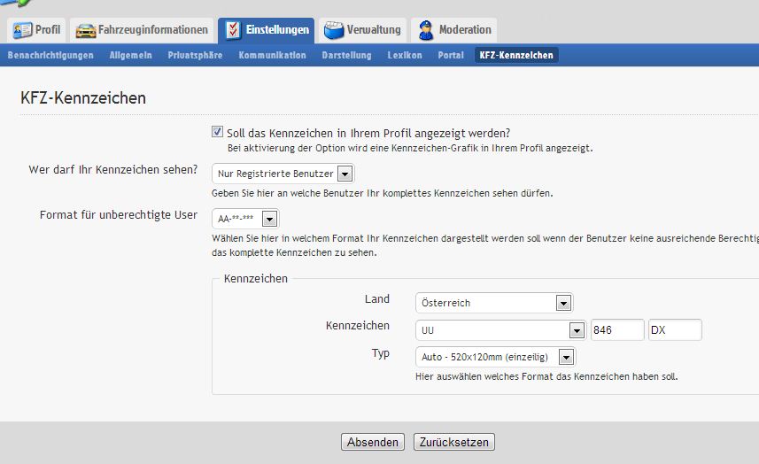This screenshot has width=759, height=464.
Task: Switch to the Privatsphäre settings section
Action: tap(196, 55)
